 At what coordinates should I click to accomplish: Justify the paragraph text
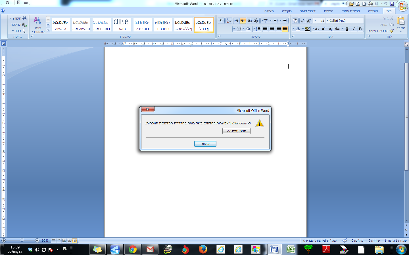[265, 29]
